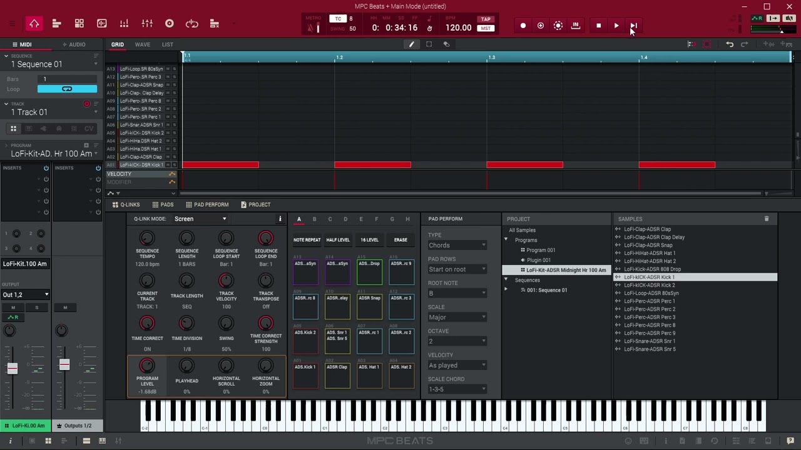Viewport: 801px width, 450px height.
Task: Switch to the WAVE view tab
Action: (143, 44)
